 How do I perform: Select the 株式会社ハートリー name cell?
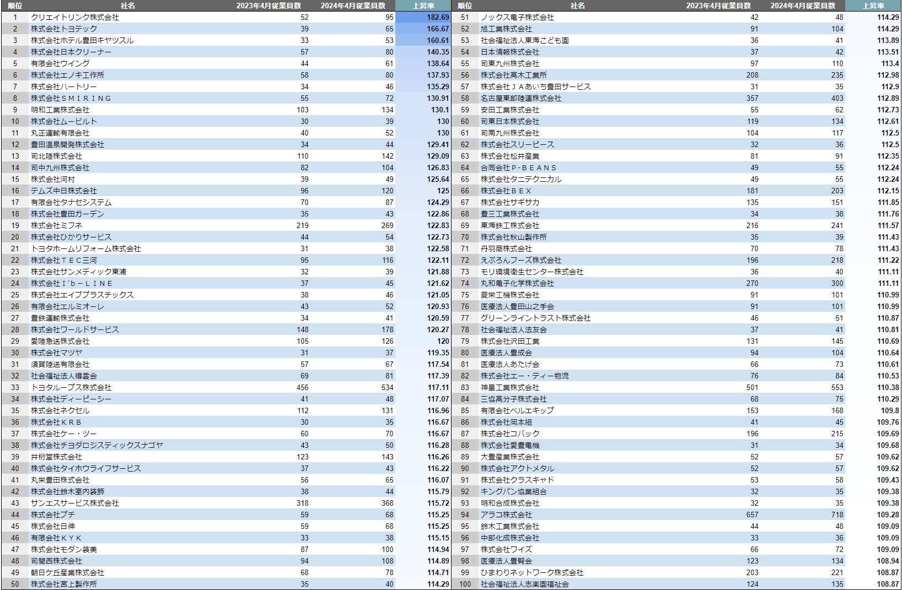click(64, 86)
